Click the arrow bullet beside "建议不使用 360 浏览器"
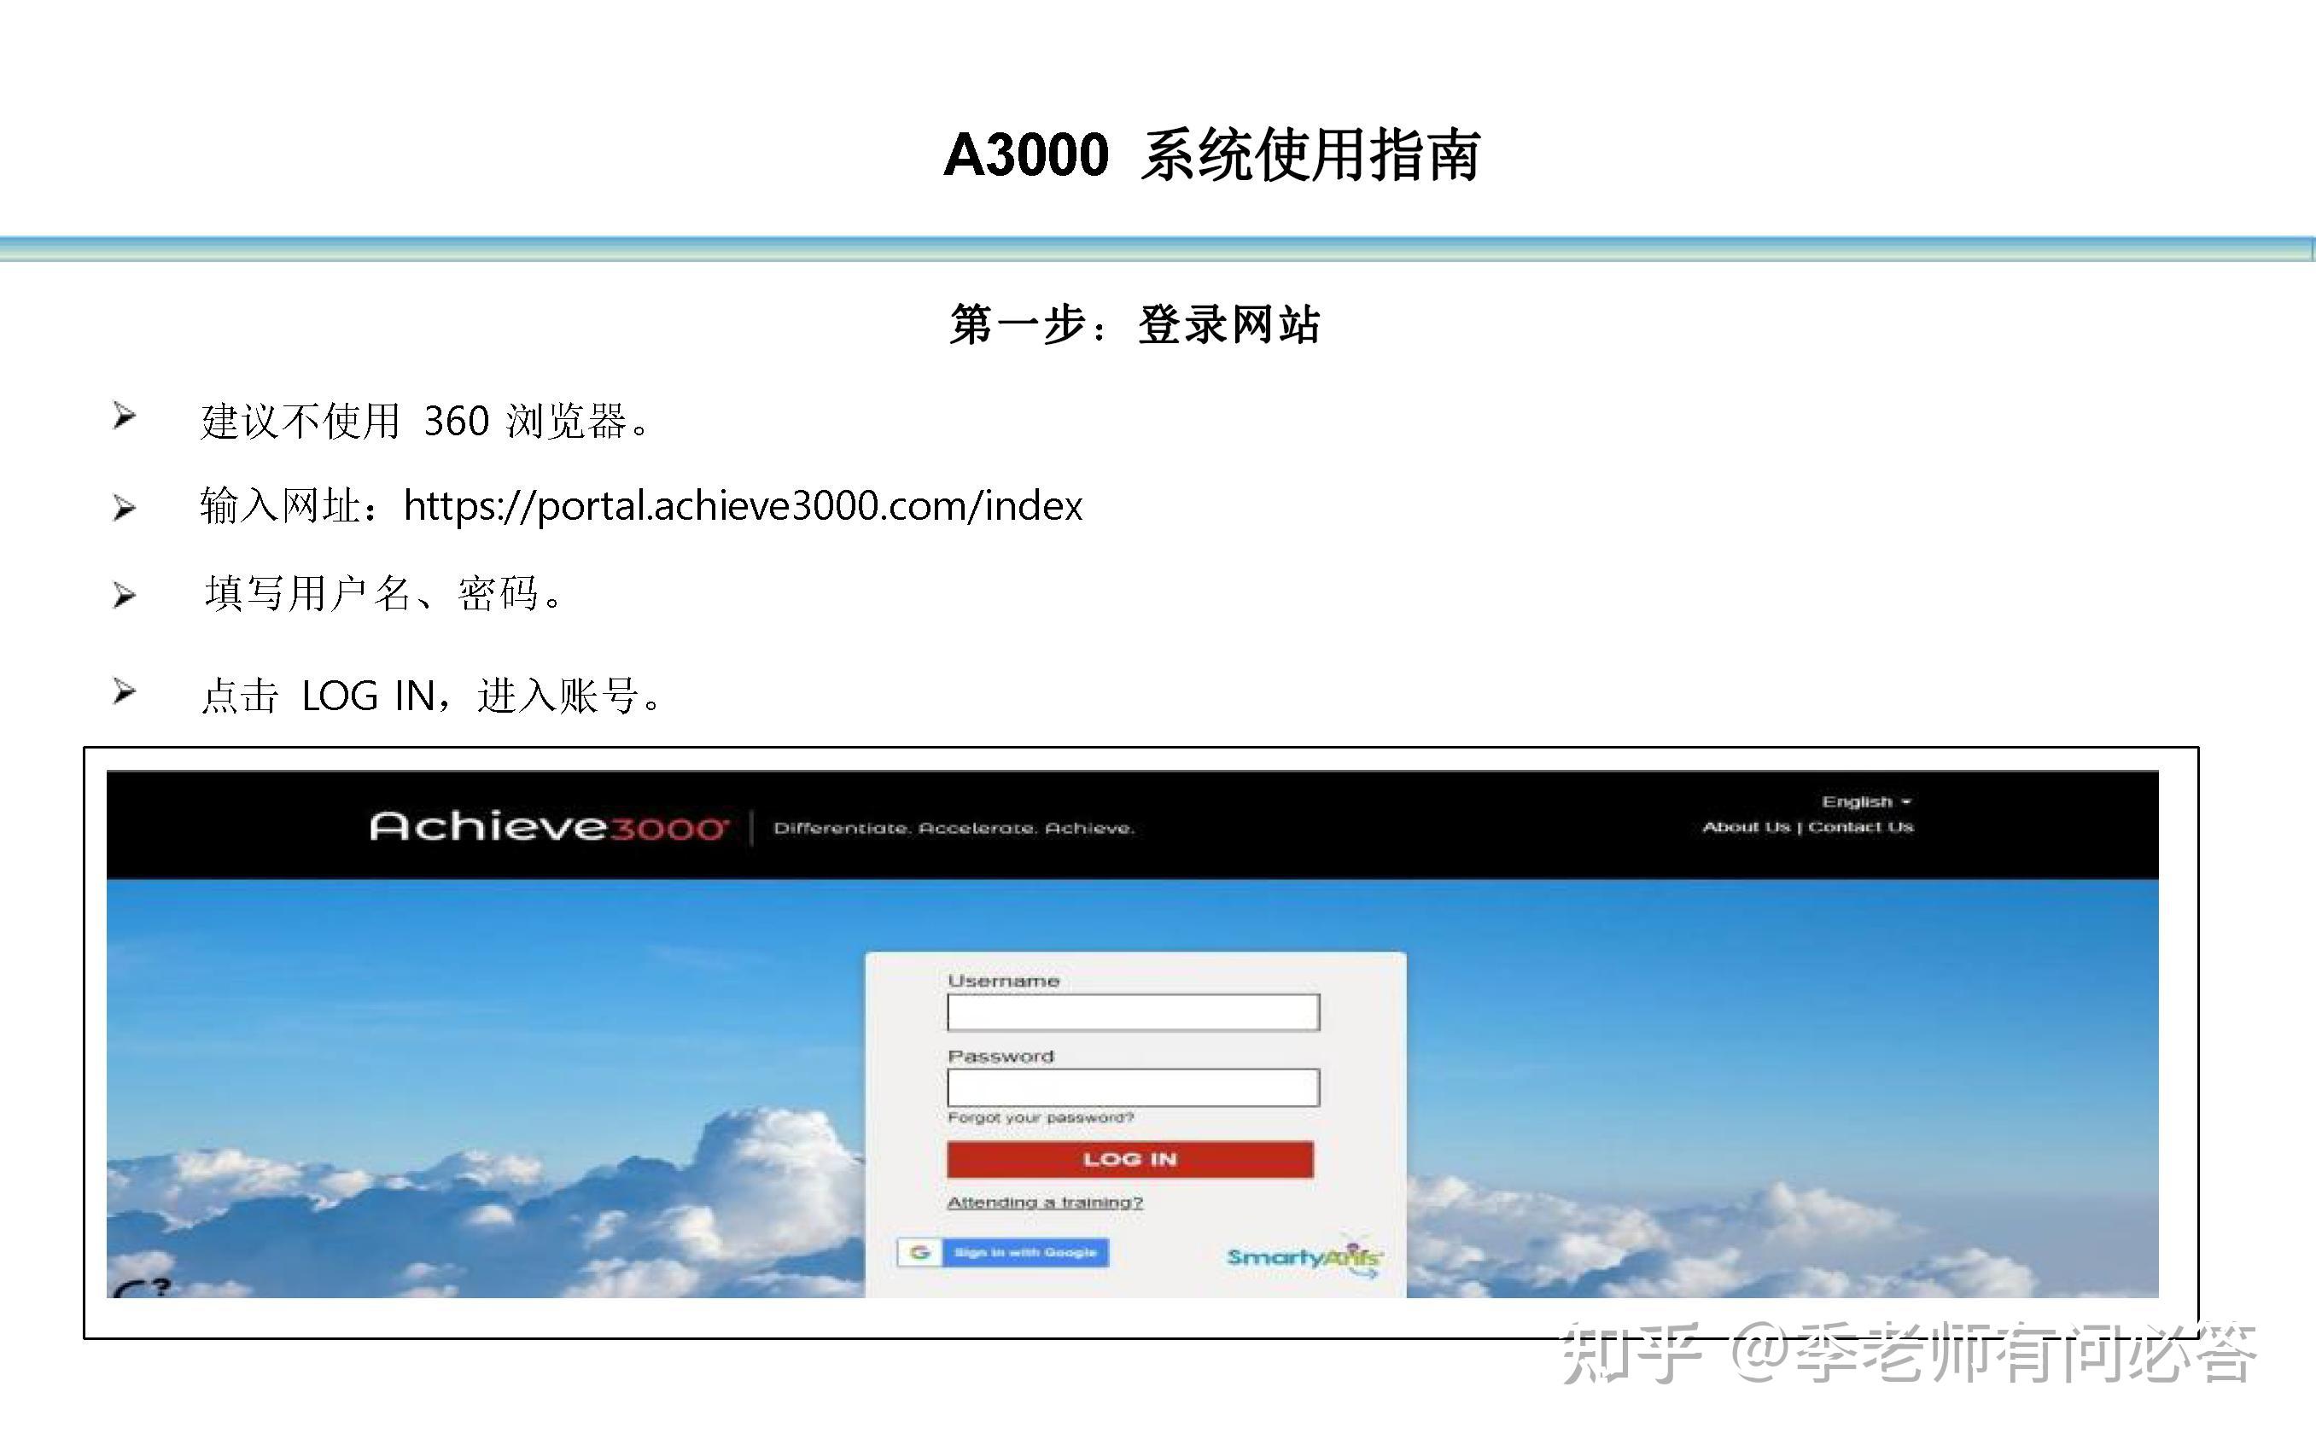 click(121, 417)
